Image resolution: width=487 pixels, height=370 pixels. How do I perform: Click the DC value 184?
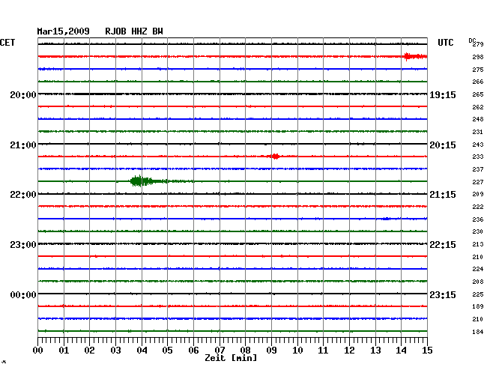pyautogui.click(x=478, y=332)
